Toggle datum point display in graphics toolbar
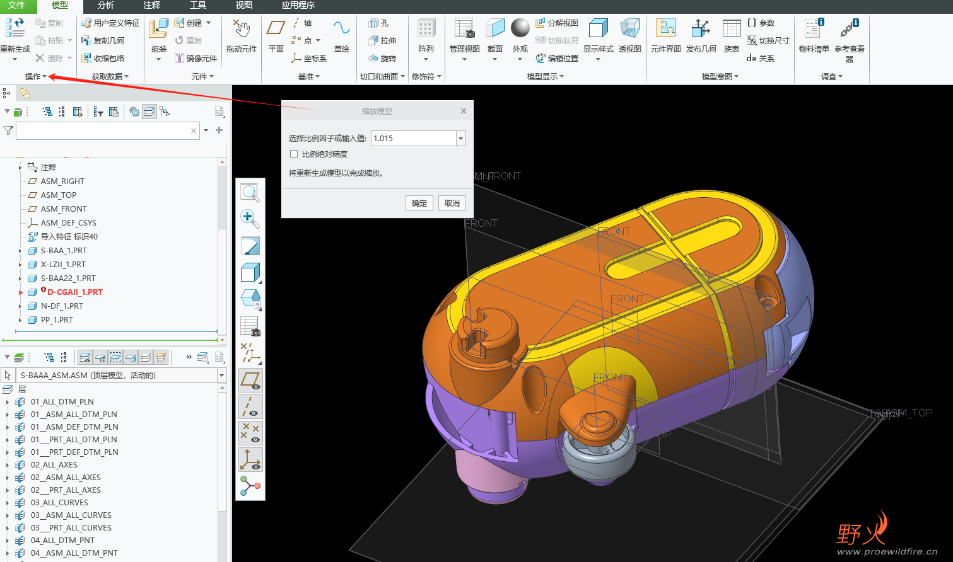The width and height of the screenshot is (953, 562). (x=250, y=433)
